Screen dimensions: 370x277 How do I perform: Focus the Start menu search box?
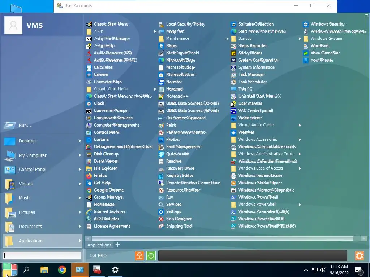(42, 256)
